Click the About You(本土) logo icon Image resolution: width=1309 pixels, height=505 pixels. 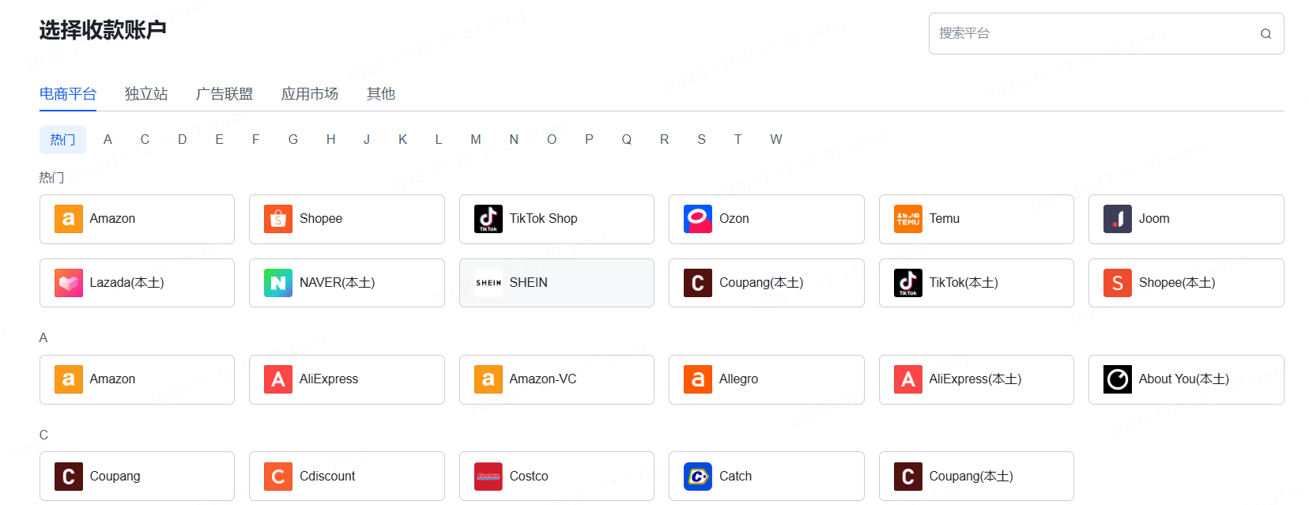click(1118, 379)
